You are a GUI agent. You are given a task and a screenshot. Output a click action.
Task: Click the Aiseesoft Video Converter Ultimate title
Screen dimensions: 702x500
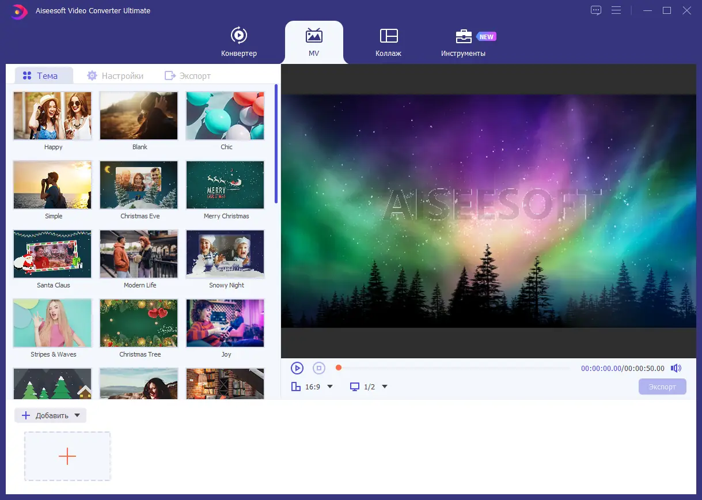(93, 11)
